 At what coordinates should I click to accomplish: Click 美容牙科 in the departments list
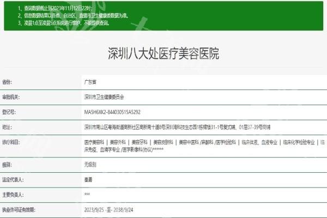[140, 142]
